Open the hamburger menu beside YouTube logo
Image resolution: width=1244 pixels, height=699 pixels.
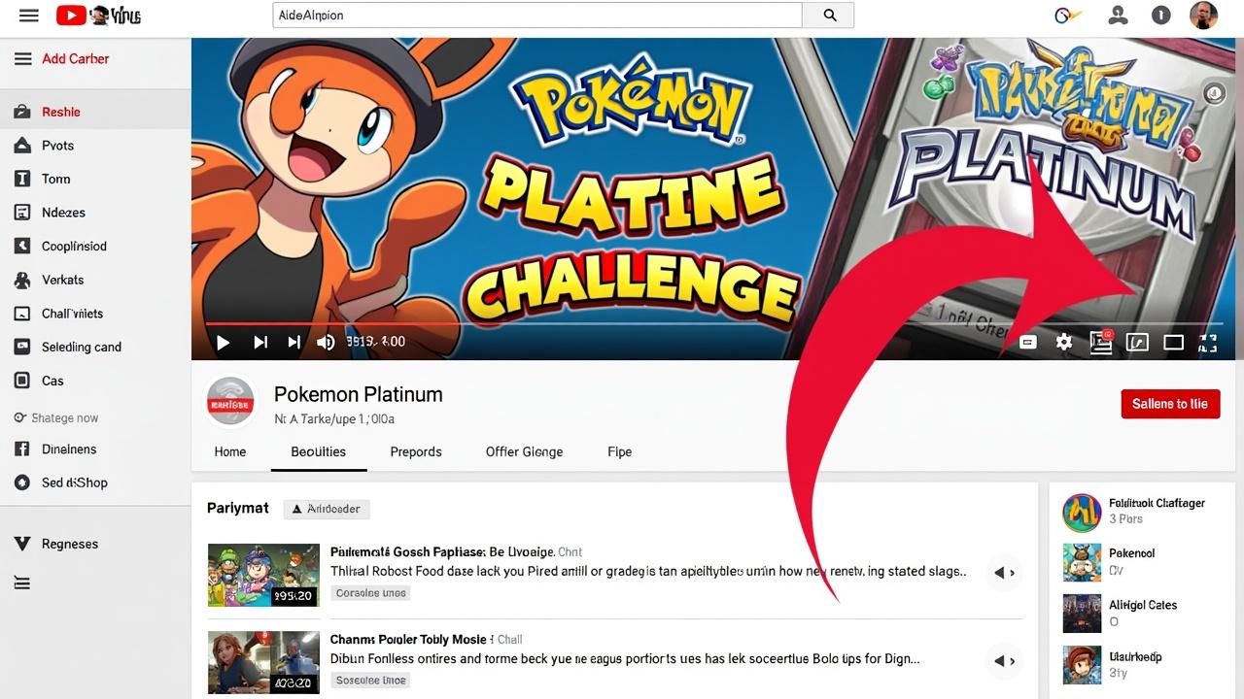click(29, 16)
